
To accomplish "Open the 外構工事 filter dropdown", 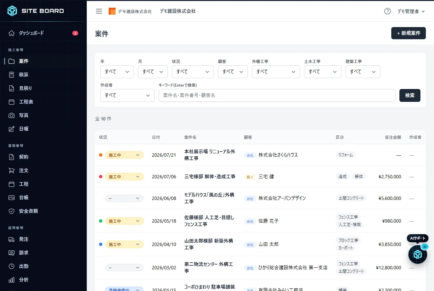I will 276,72.
